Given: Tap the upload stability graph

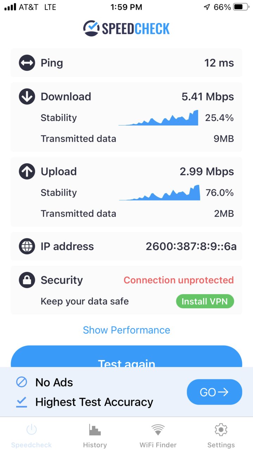Looking at the screenshot, I should (159, 193).
